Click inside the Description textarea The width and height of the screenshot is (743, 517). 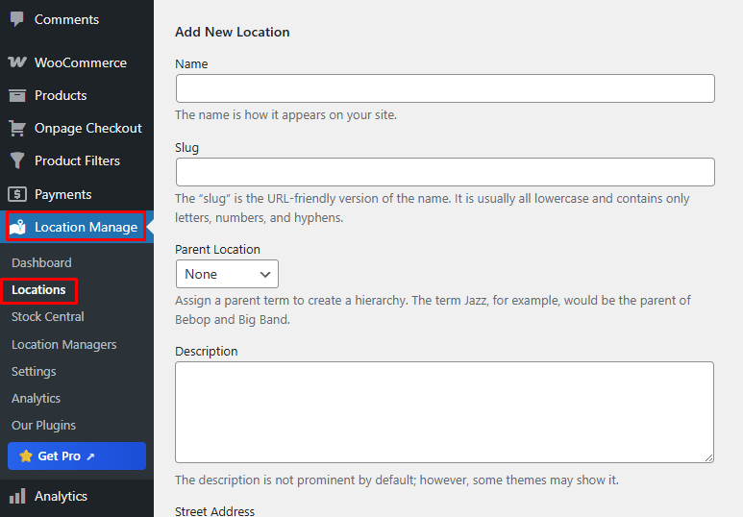click(x=444, y=412)
